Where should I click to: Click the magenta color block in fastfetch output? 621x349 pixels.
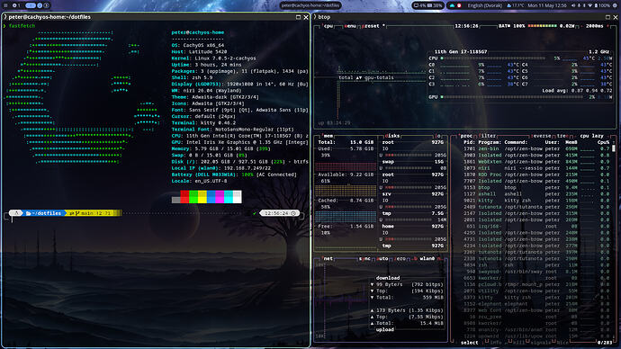[x=220, y=197]
